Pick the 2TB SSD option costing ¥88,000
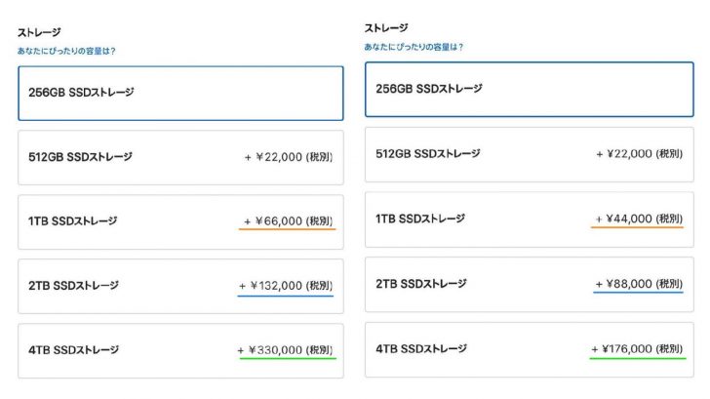Viewport: 710px width, 399px height. click(528, 284)
